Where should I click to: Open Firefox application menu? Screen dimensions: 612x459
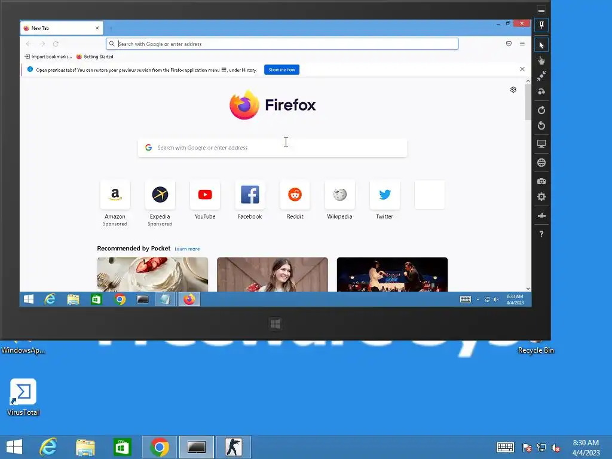[522, 44]
